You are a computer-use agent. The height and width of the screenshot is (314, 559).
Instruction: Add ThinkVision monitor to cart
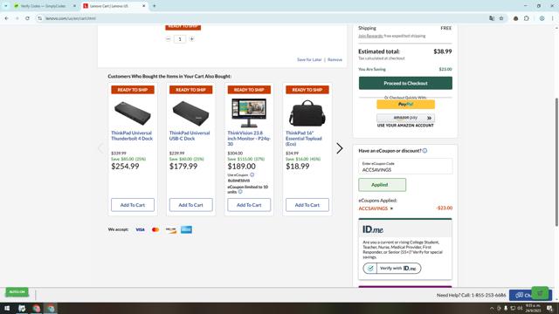coord(249,205)
